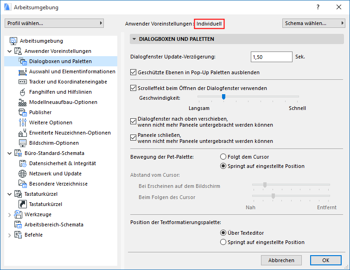Image resolution: width=350 pixels, height=270 pixels.
Task: Select the Folgt dem Cursor radio button
Action: click(x=223, y=157)
